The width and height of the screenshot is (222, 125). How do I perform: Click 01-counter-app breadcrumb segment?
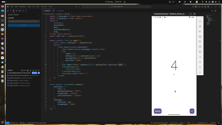click(48, 14)
